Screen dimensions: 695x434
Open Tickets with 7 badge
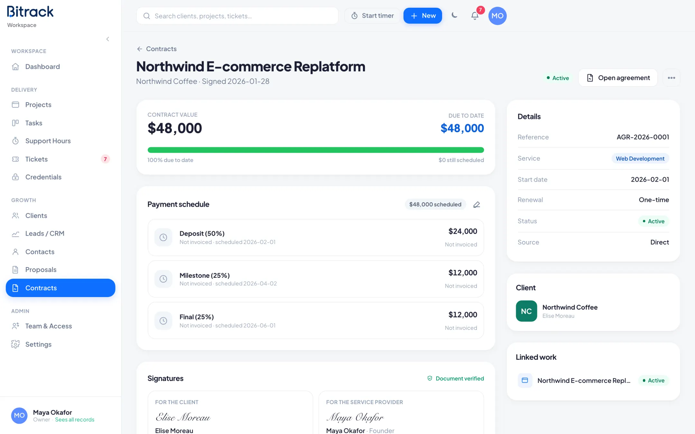point(60,159)
